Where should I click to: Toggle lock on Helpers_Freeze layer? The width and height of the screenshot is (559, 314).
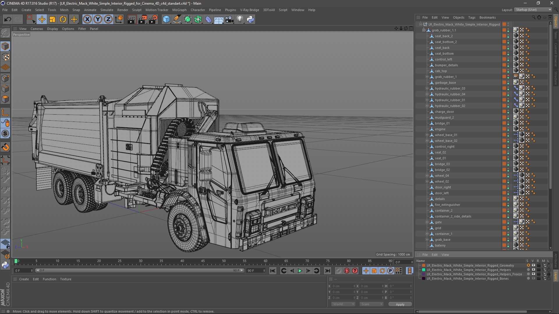pyautogui.click(x=549, y=274)
